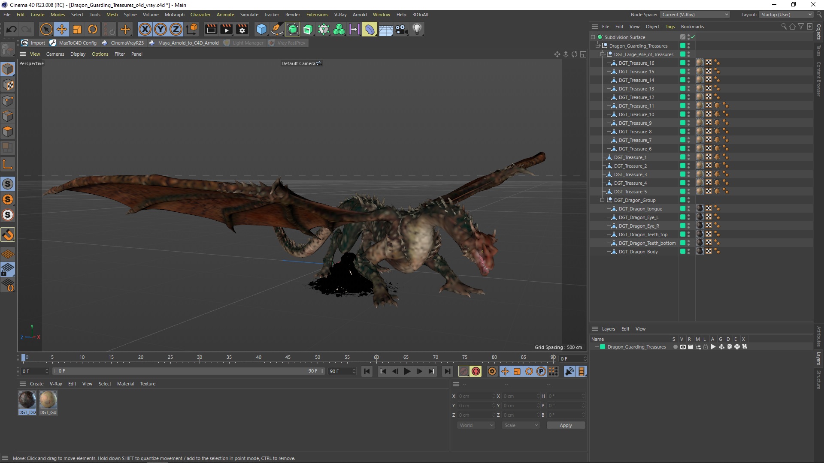The image size is (824, 463).
Task: Add a Camera object icon
Action: [401, 29]
